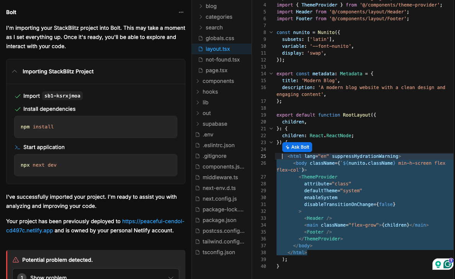455x279 pixels.
Task: Fold the metadata block at line 14
Action: click(271, 73)
